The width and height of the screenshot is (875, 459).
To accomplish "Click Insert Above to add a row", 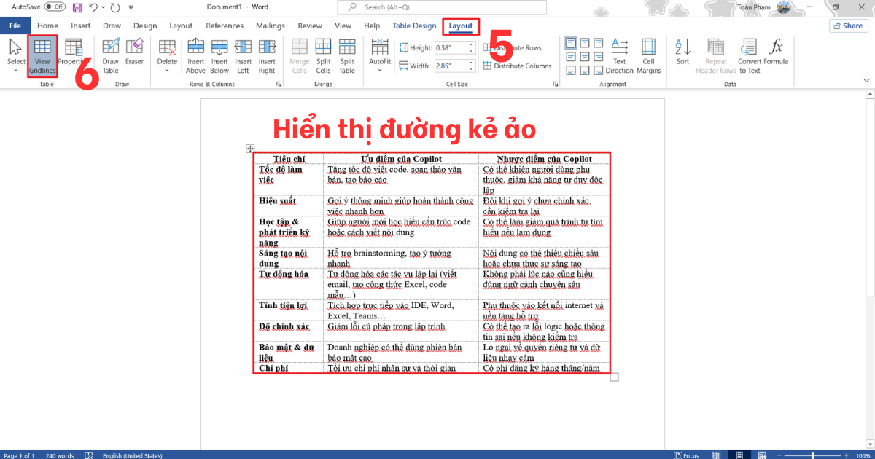I will (x=195, y=57).
